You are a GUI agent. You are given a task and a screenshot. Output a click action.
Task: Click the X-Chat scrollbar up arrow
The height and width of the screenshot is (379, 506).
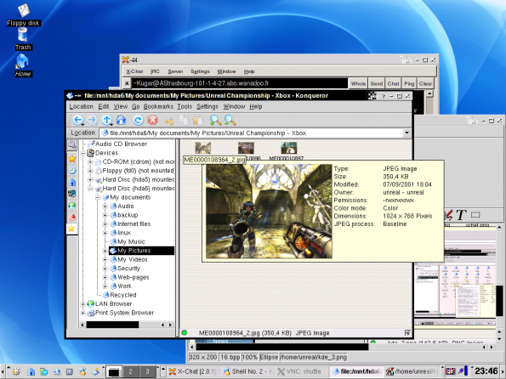tap(429, 93)
